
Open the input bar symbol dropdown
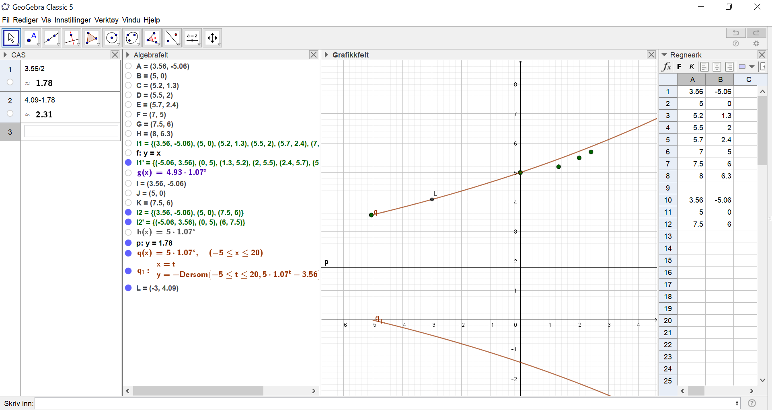tap(737, 403)
